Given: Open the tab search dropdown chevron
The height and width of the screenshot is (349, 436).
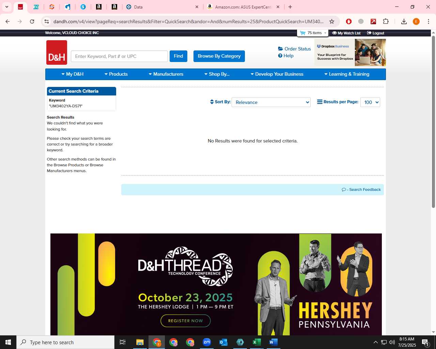Looking at the screenshot, I should pyautogui.click(x=7, y=7).
